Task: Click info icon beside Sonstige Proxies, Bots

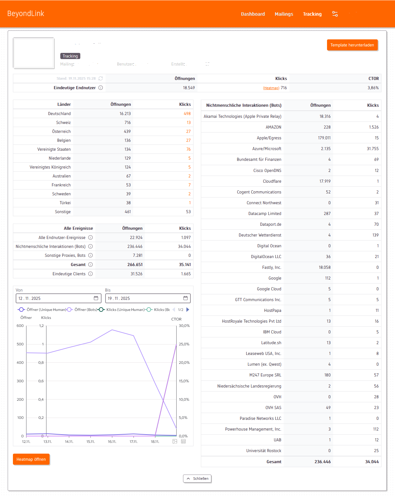Action: pos(90,255)
